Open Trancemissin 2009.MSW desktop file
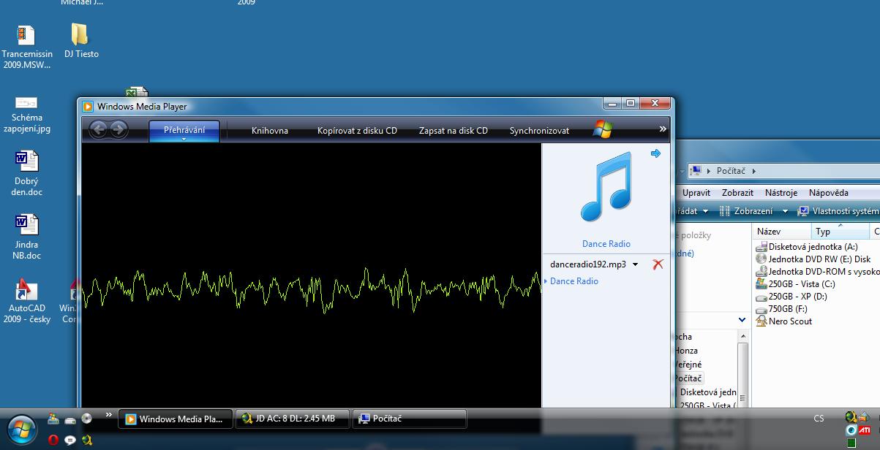The image size is (880, 450). pos(26,47)
